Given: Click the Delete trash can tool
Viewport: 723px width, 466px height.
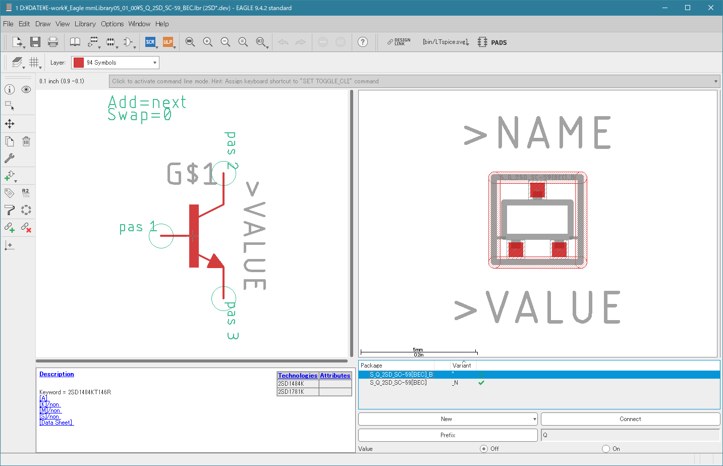Looking at the screenshot, I should coord(26,141).
